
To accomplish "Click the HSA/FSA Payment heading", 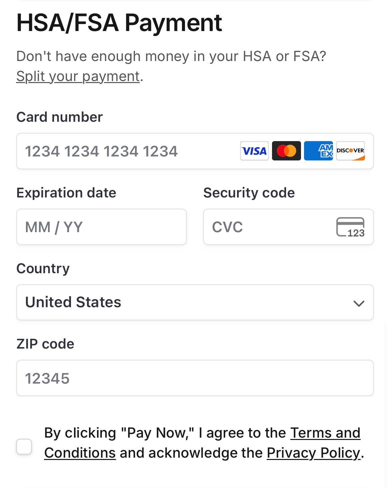I will [x=119, y=23].
